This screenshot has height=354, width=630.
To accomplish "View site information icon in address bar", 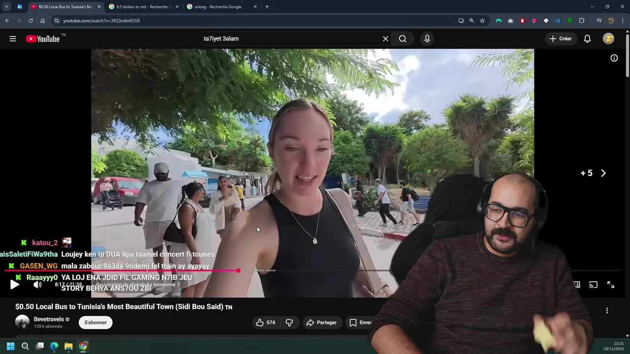I will pyautogui.click(x=57, y=21).
